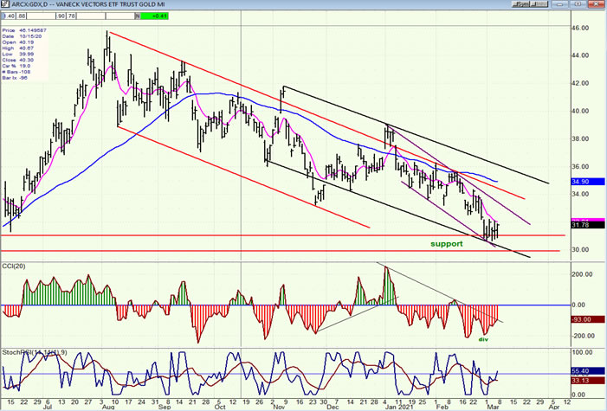Click the green 'div' annotation on CCI panel
This screenshot has height=411, width=607.
(482, 339)
